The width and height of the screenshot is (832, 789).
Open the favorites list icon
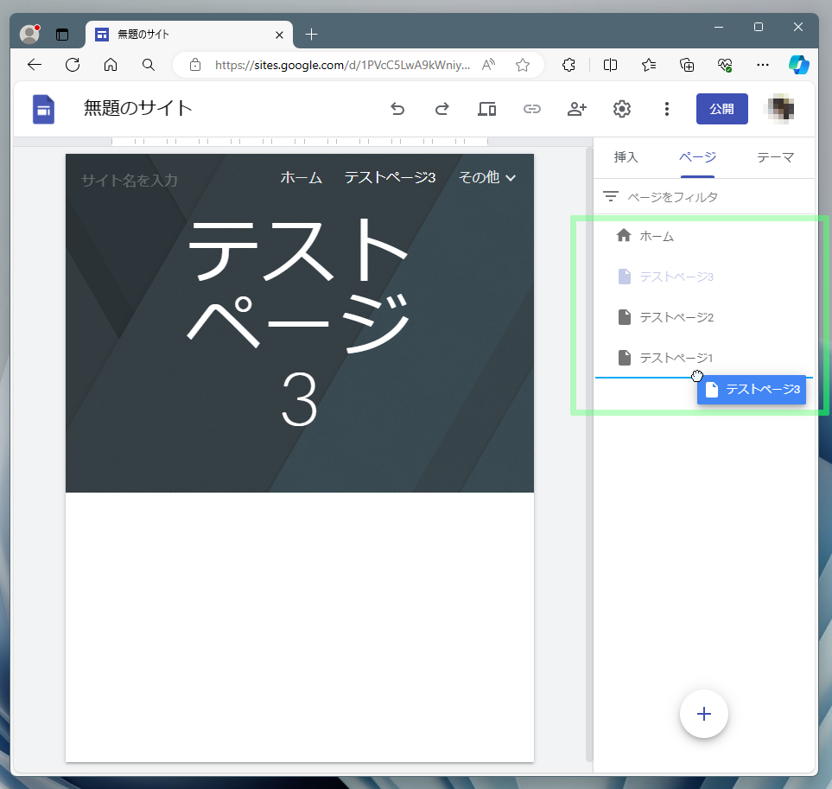point(649,65)
